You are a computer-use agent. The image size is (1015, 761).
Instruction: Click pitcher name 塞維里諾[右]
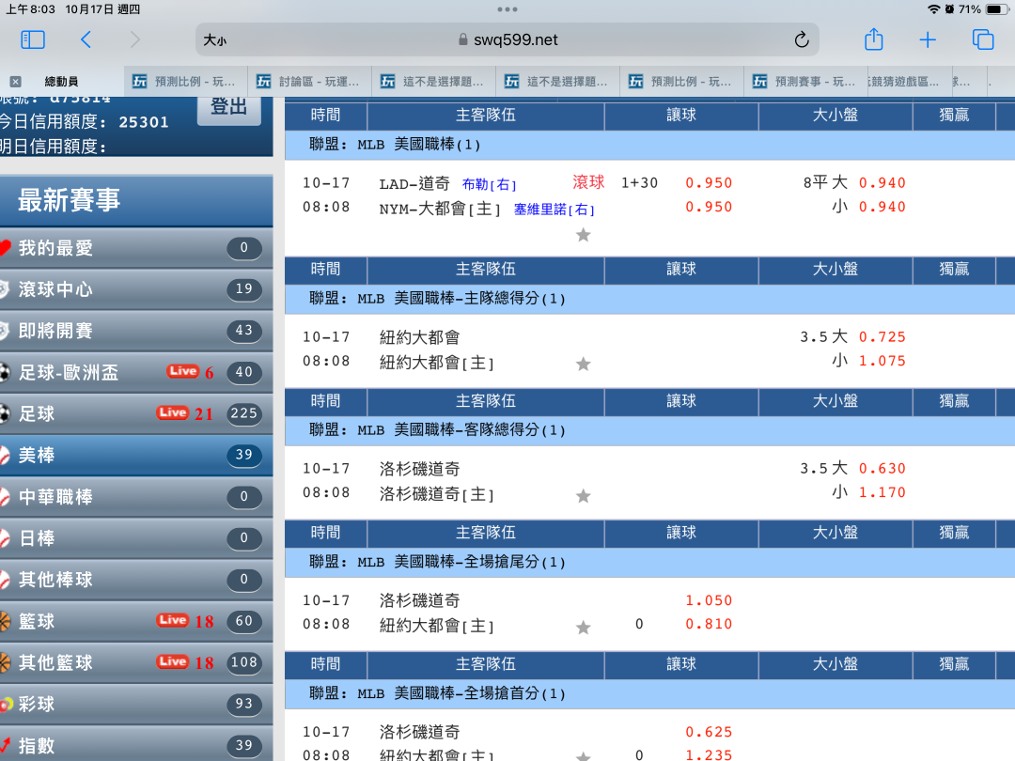click(x=554, y=209)
